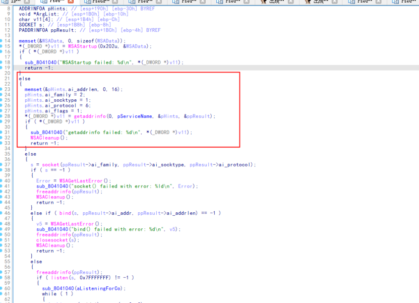This screenshot has height=303, width=419.
Task: Click 0x7FFFFFFF constant in listen call
Action: 94,278
